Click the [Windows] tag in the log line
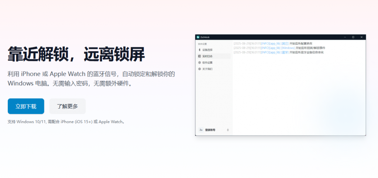 point(288,48)
